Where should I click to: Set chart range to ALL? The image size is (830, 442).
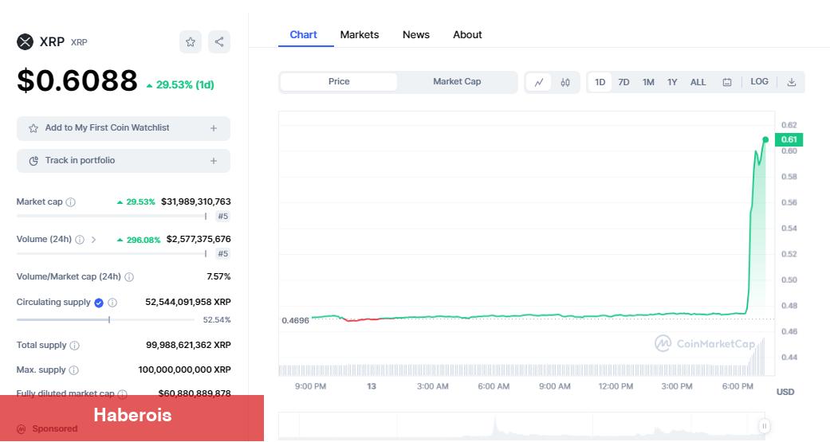(x=698, y=83)
